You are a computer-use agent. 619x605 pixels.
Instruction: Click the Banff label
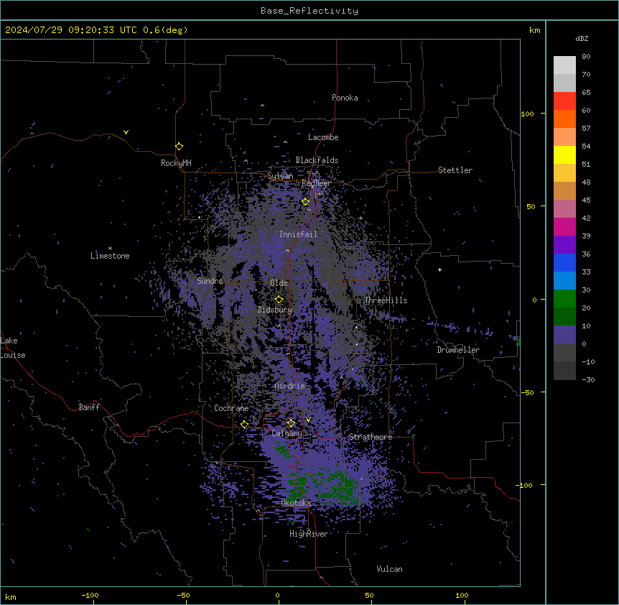pos(89,407)
